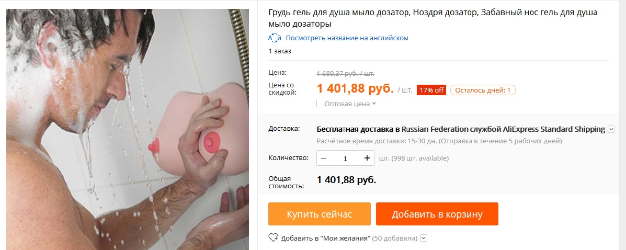Click the 'Осталось дней: 1' badge

(x=483, y=90)
